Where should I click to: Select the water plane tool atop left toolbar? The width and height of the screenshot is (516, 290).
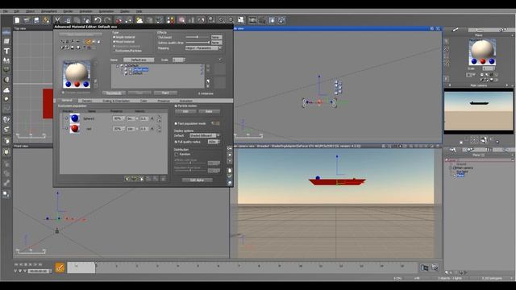6,32
